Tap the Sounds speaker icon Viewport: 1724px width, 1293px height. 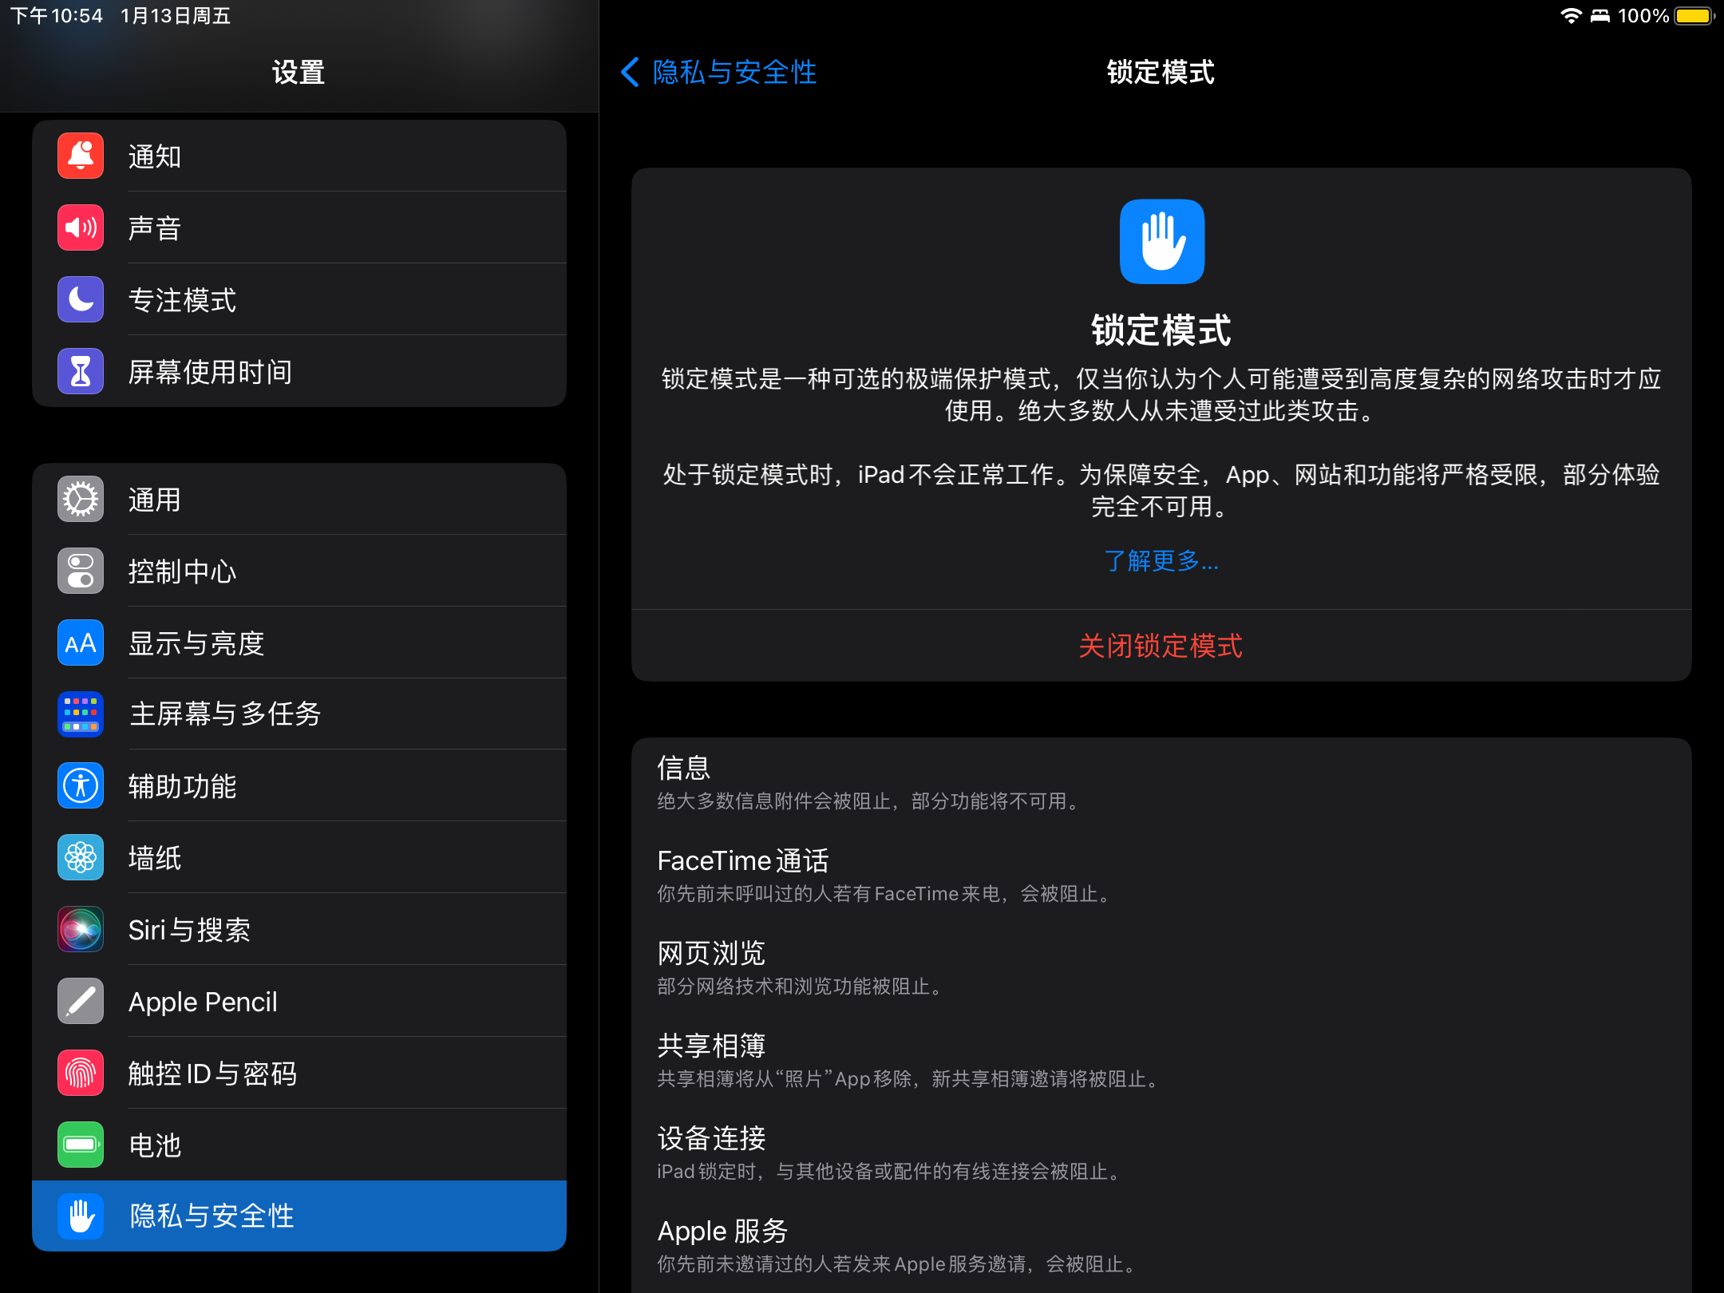point(81,228)
